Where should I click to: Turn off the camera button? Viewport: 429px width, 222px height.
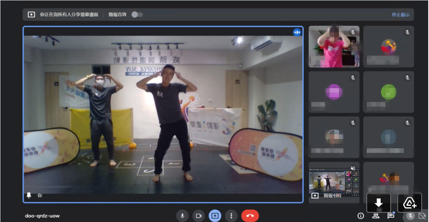[198, 216]
